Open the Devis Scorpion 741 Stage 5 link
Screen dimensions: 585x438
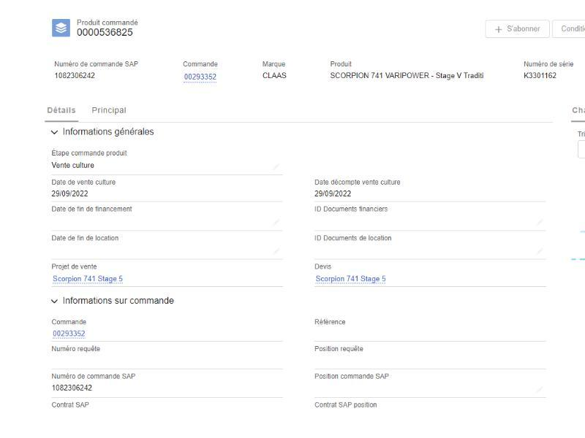pos(350,279)
